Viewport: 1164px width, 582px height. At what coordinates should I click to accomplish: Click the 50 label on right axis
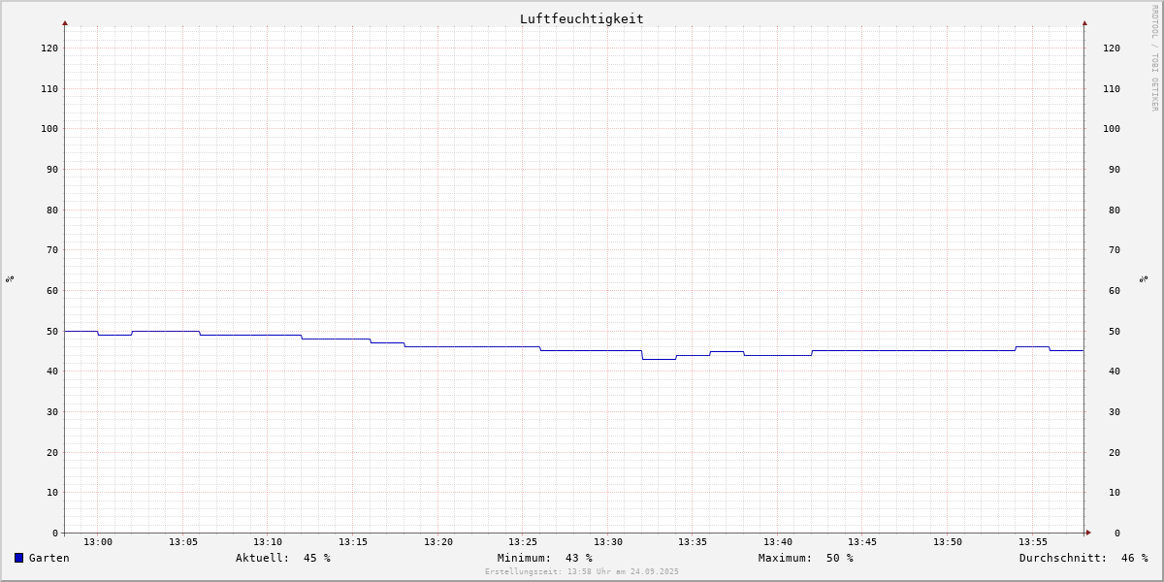pos(1111,331)
